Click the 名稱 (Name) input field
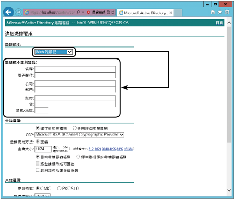Viewport: 235px width, 200px height. point(75,69)
